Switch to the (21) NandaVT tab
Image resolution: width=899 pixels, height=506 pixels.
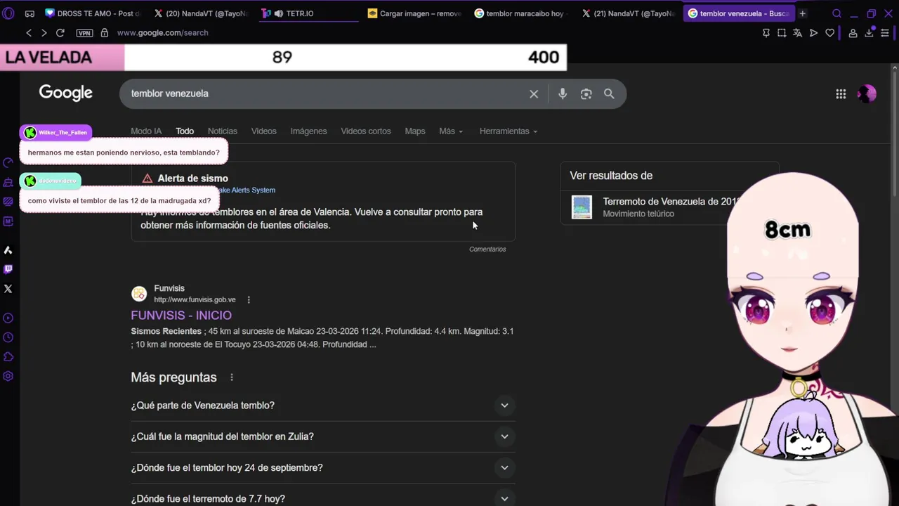pos(628,13)
